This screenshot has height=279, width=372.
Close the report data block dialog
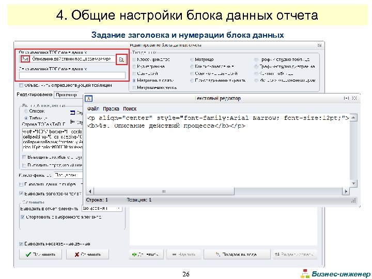click(319, 45)
